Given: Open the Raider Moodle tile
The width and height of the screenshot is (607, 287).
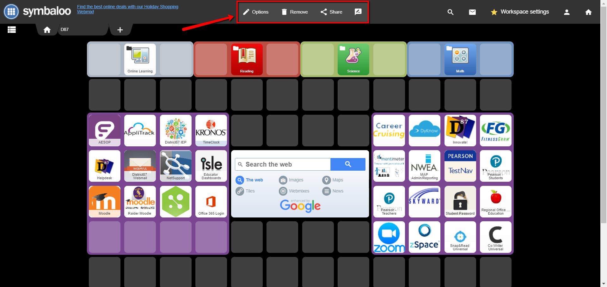Looking at the screenshot, I should [140, 201].
